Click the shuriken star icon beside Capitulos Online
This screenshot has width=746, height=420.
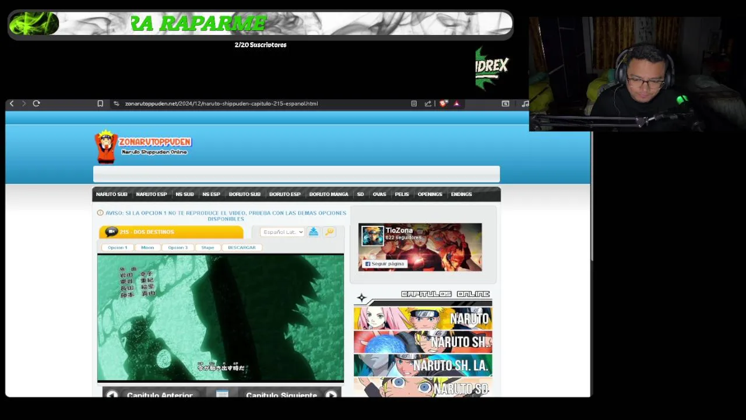coord(361,299)
